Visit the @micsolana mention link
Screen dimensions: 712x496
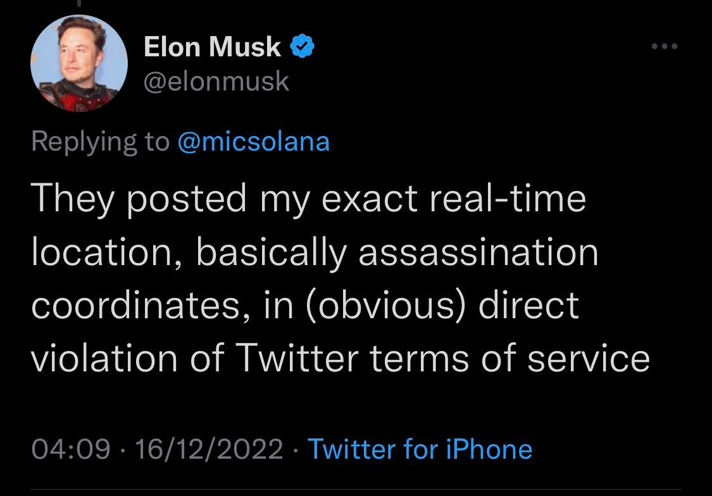pyautogui.click(x=254, y=142)
